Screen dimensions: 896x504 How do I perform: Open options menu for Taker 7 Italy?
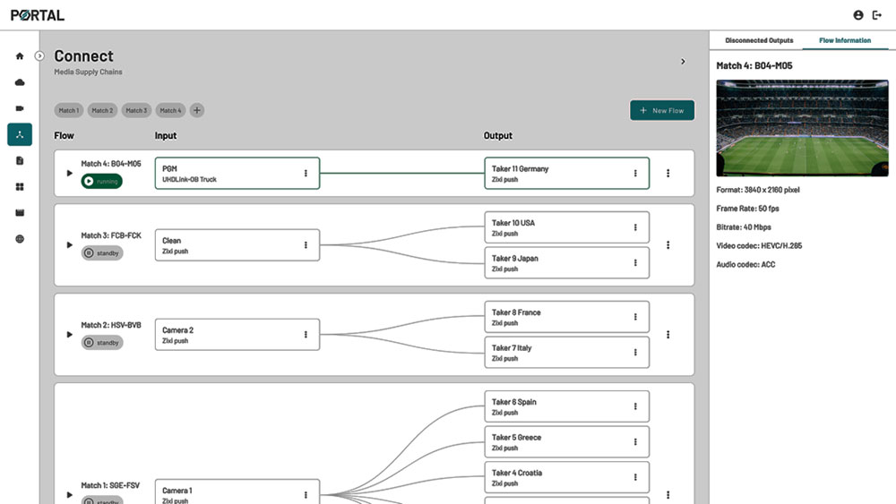pyautogui.click(x=635, y=352)
